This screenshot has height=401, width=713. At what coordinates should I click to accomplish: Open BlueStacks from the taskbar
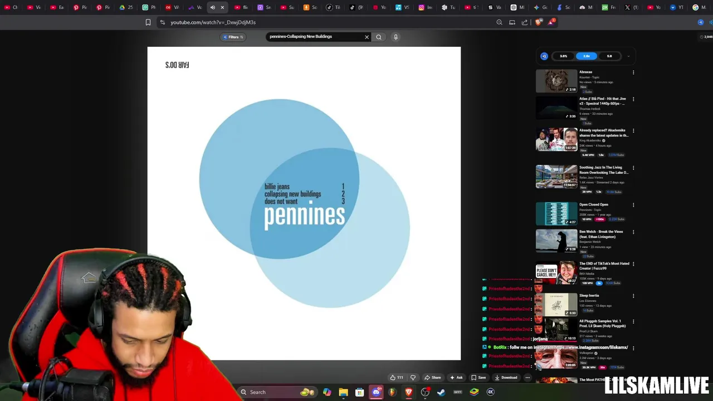(474, 392)
